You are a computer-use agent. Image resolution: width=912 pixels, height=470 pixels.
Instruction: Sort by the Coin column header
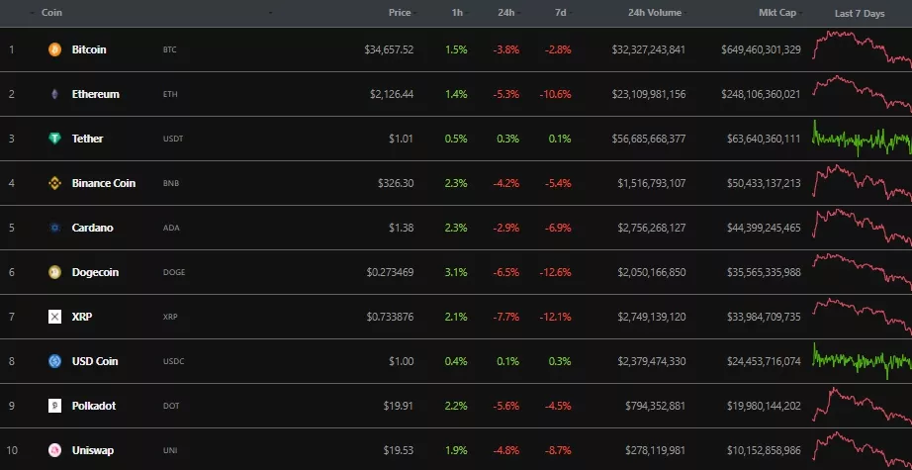click(51, 13)
